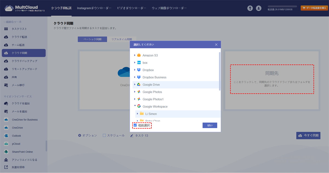Image resolution: width=329 pixels, height=173 pixels.
Task: Click the Google Workspace icon
Action: coord(139,106)
